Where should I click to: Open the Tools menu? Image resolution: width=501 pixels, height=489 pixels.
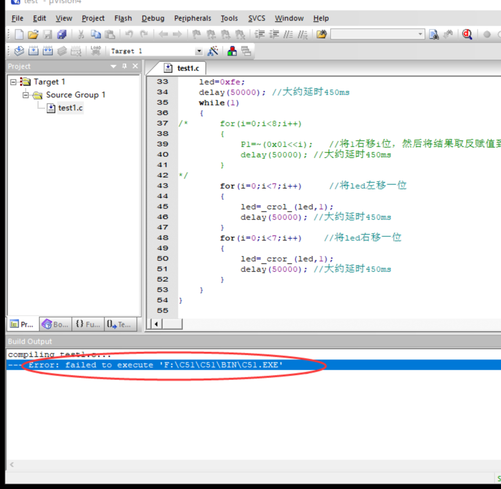pos(229,18)
